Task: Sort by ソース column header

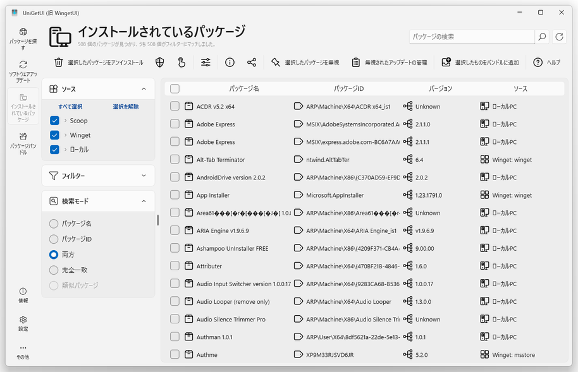Action: (520, 88)
